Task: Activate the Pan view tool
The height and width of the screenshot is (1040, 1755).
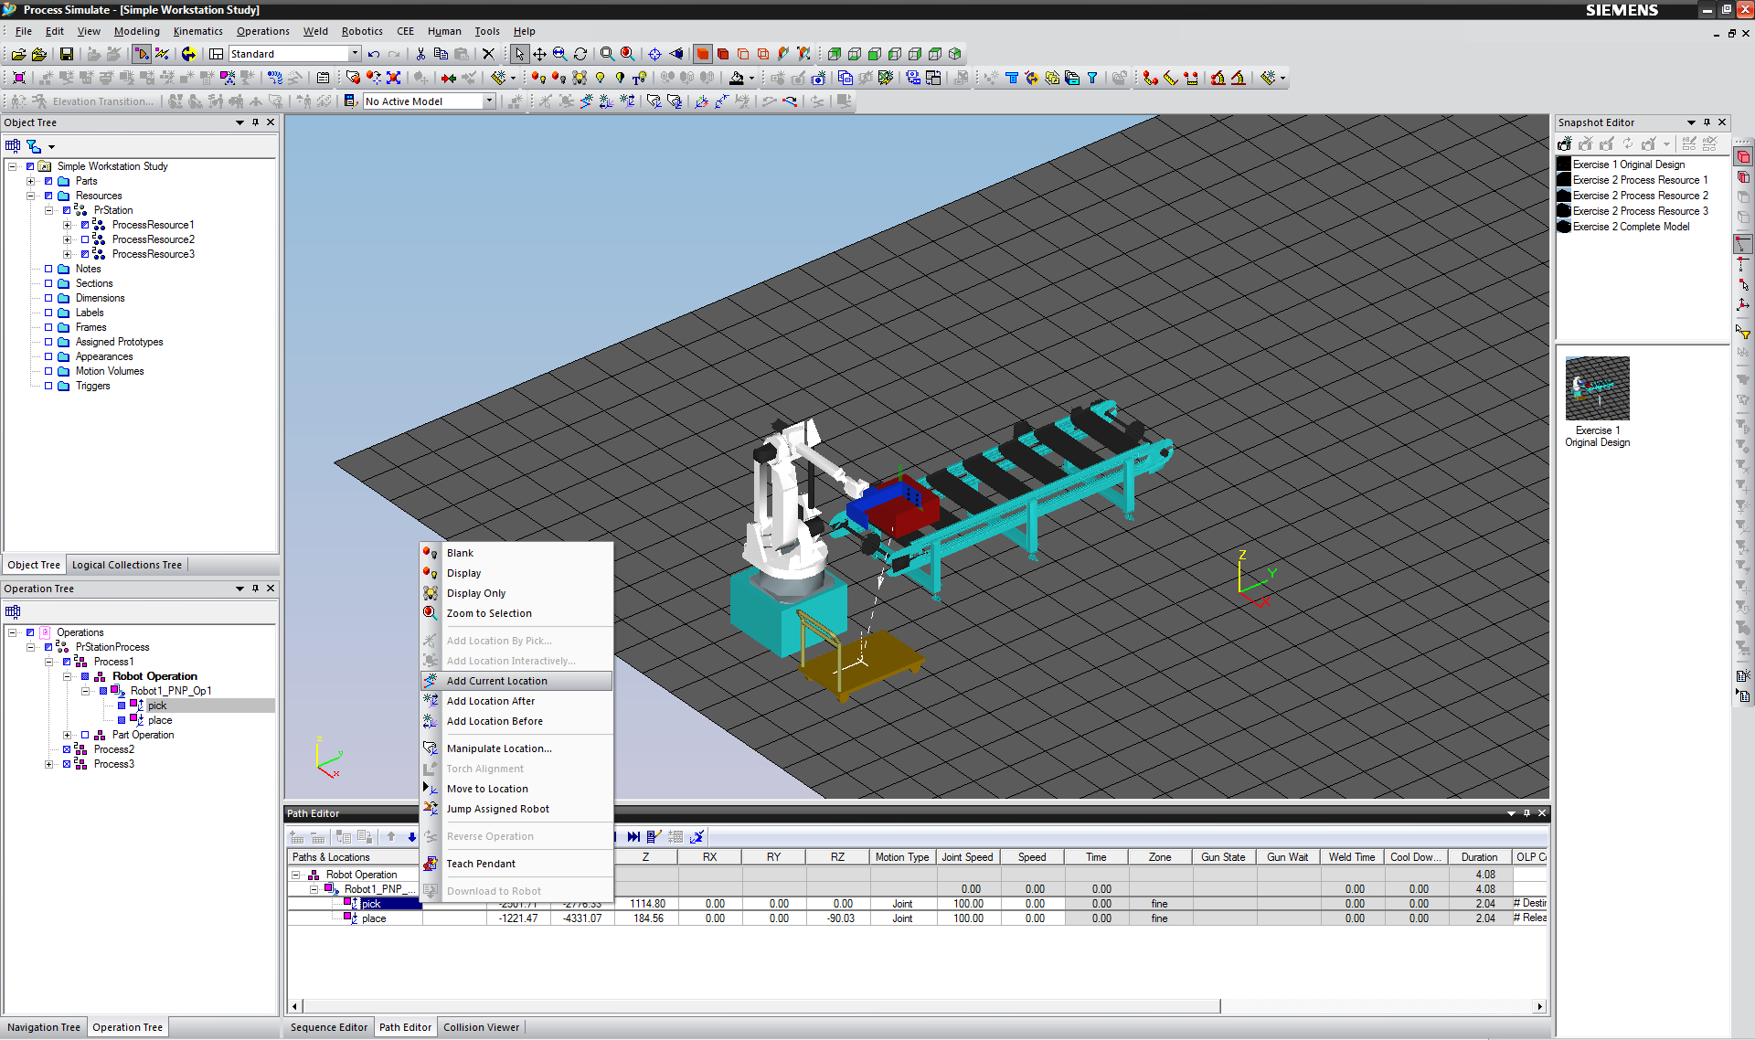Action: [539, 54]
